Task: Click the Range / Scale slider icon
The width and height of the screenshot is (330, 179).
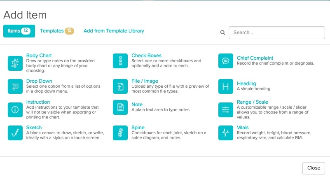Action: (226, 109)
